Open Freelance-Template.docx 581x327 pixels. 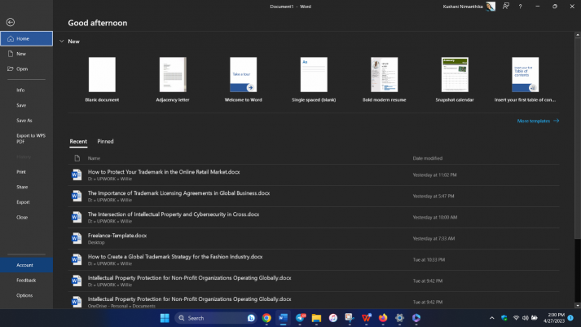tap(314, 238)
